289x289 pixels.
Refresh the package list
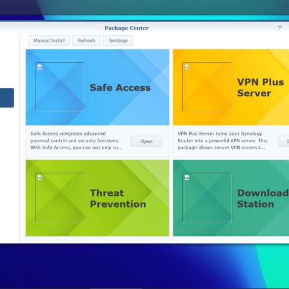(x=86, y=41)
